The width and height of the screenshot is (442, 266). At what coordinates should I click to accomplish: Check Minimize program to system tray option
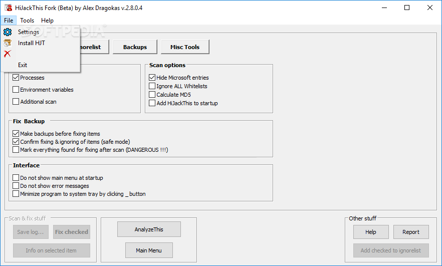pos(16,194)
